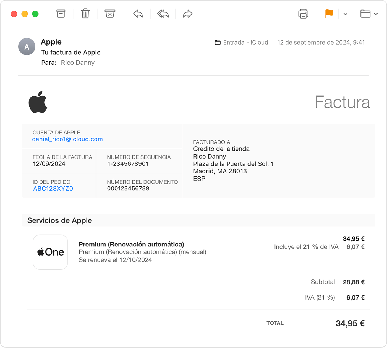Expand the move-to-folder chevron
Viewport: 387px width, 348px height.
(376, 14)
